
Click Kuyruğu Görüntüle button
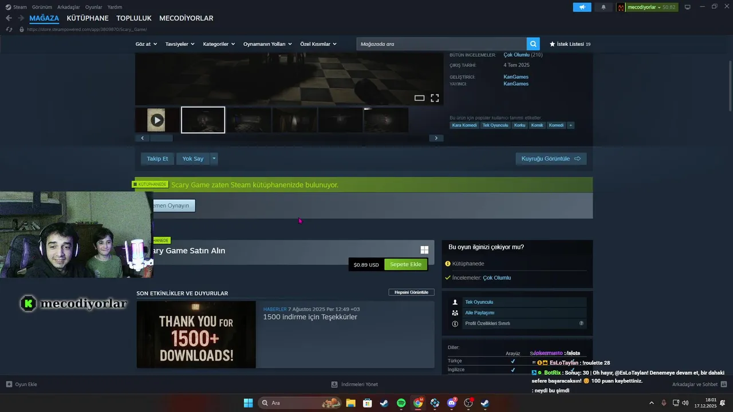click(x=551, y=159)
